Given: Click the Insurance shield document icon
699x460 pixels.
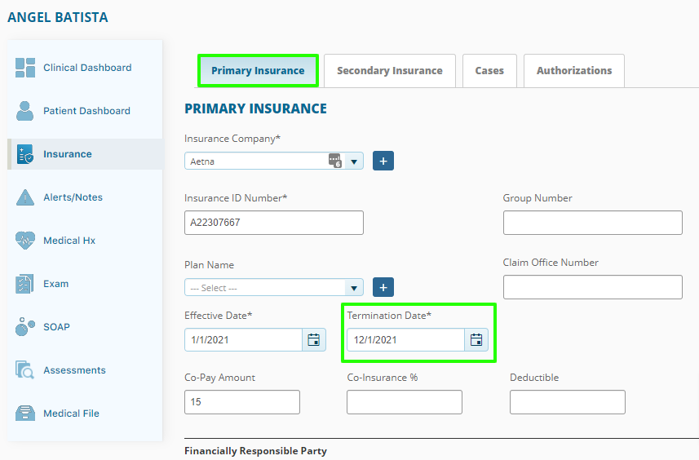Looking at the screenshot, I should tap(25, 154).
